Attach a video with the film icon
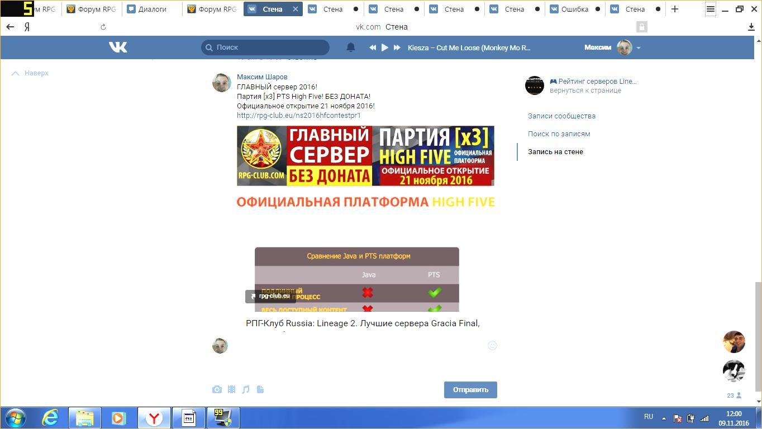 click(231, 389)
